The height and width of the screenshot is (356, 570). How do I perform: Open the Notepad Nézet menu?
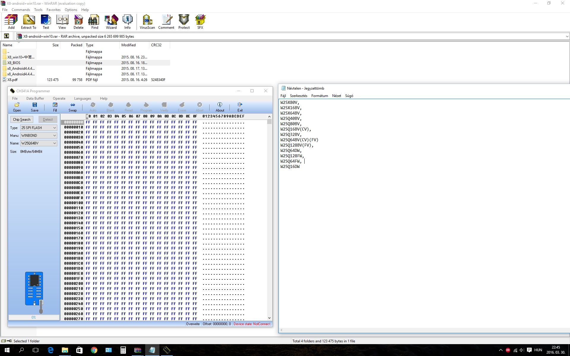pyautogui.click(x=337, y=96)
